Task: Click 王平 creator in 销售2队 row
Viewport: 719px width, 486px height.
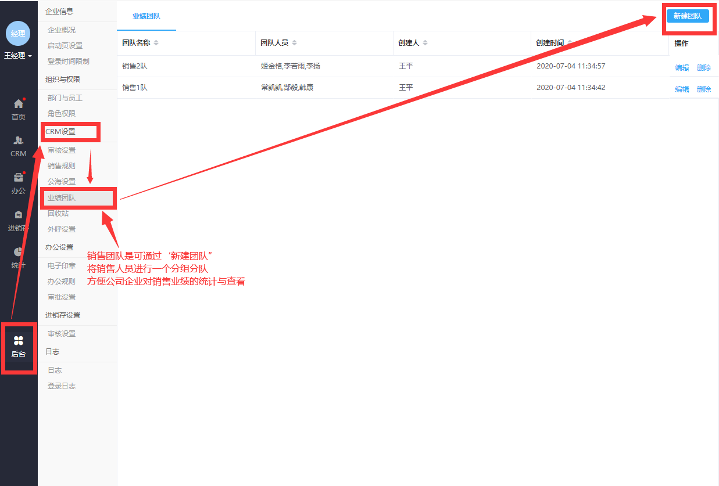Action: coord(406,66)
